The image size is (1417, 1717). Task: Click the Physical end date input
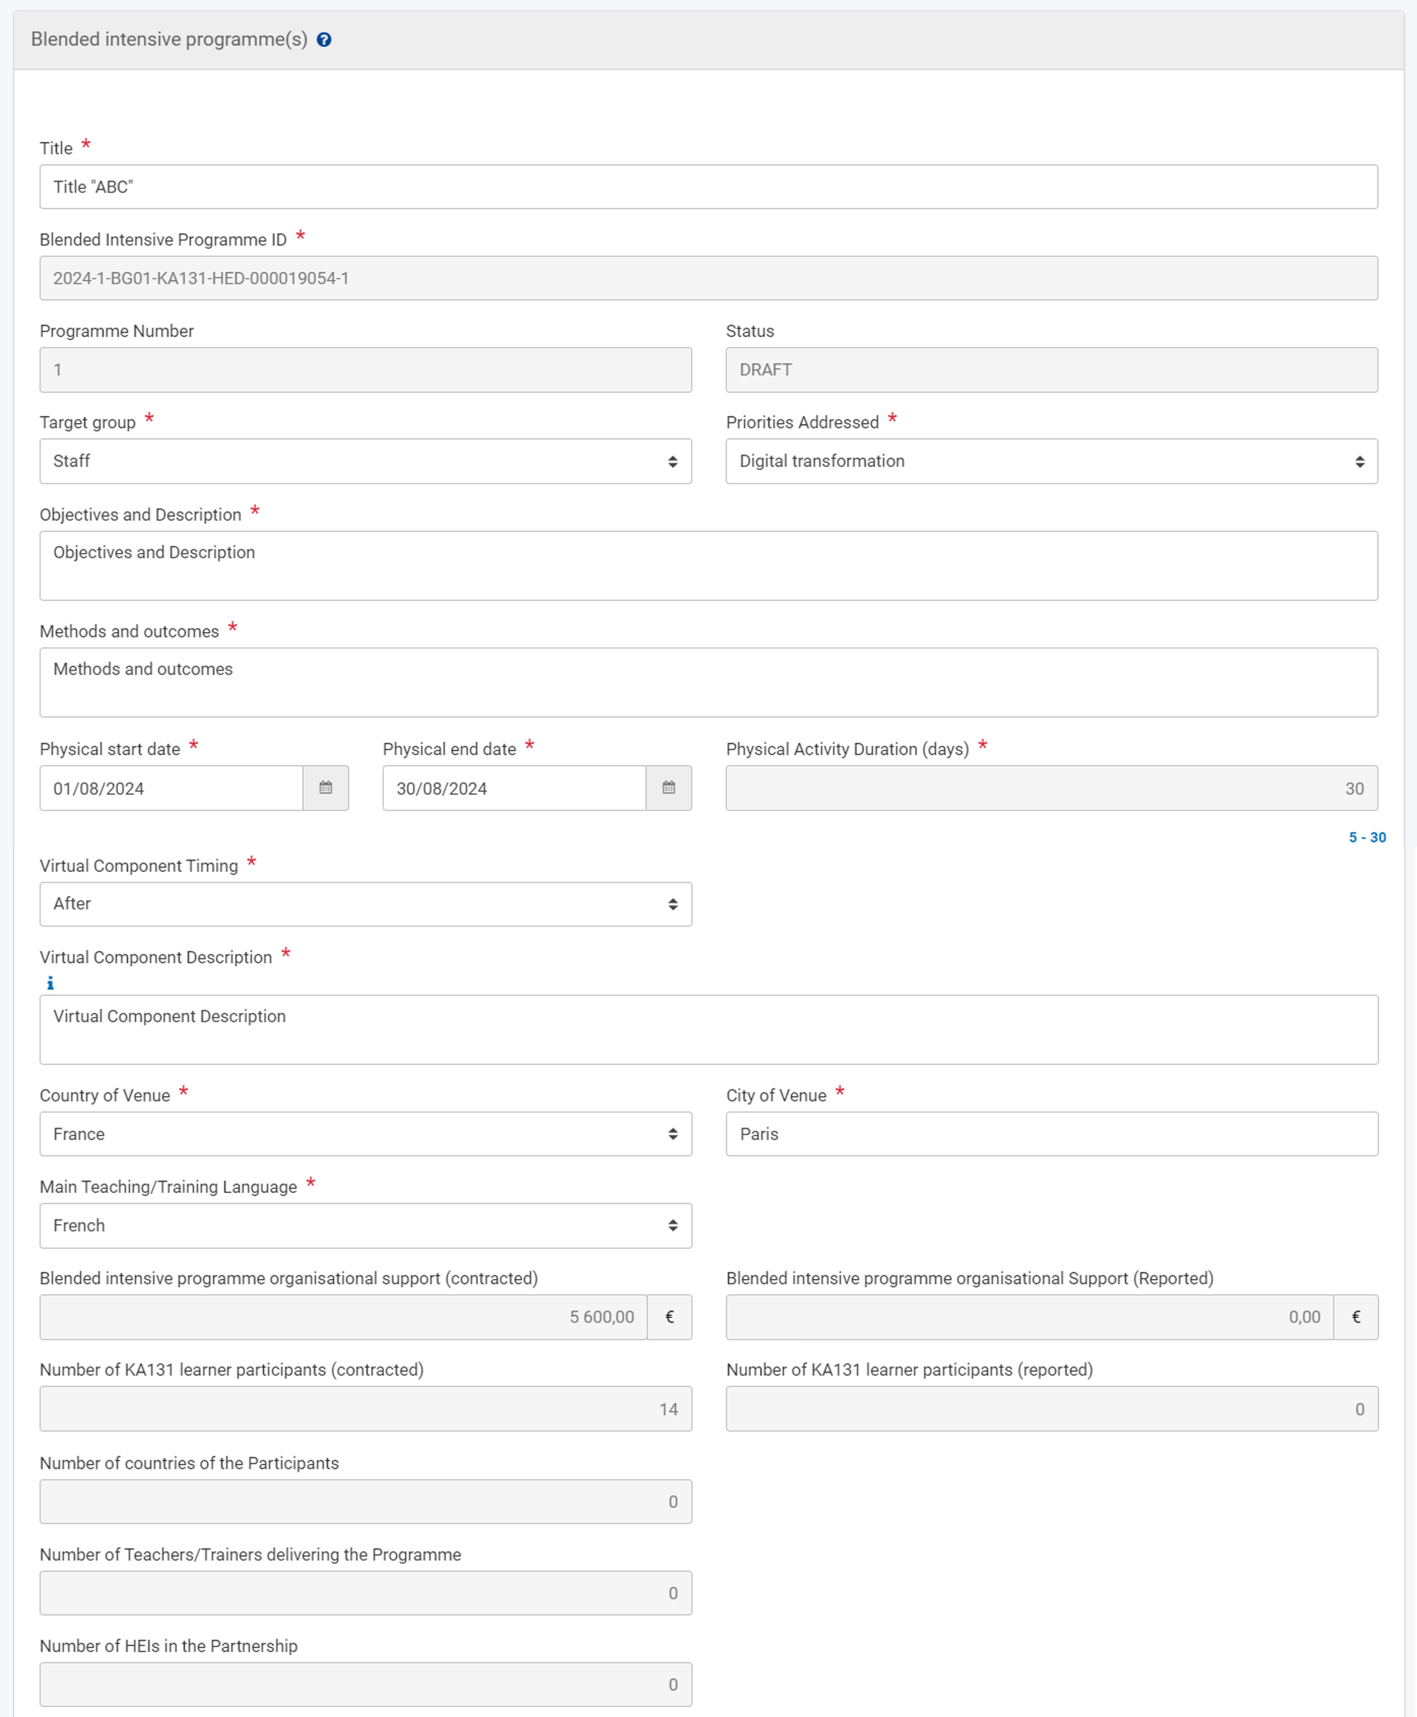(514, 787)
